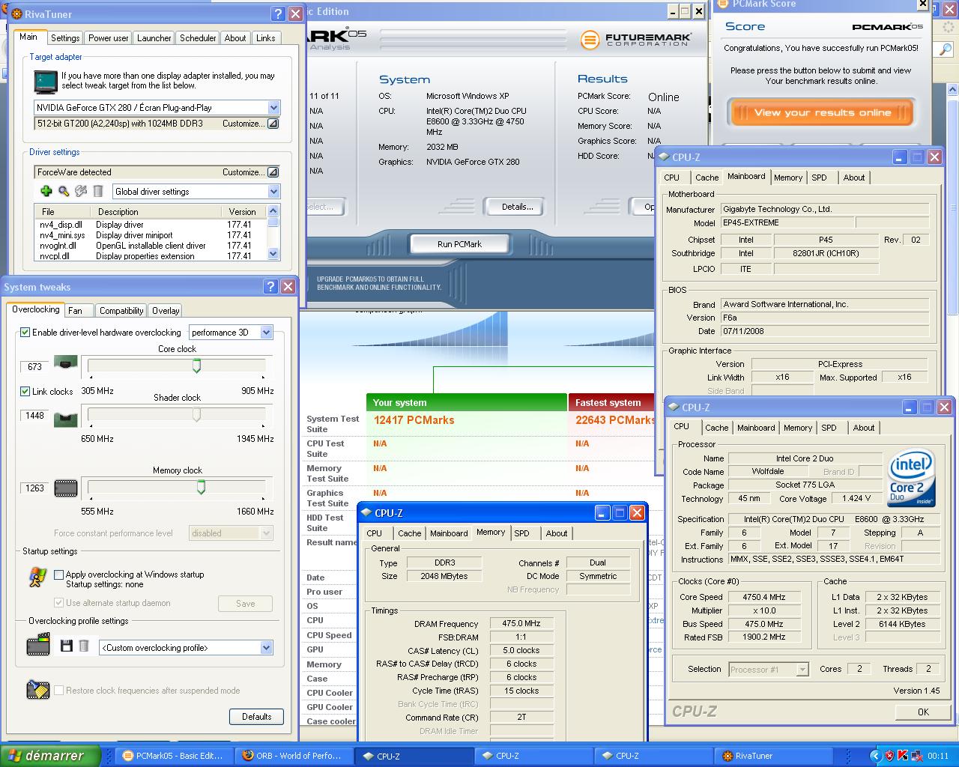
Task: Open Customize arrow for the GT200 adapter
Action: point(273,124)
